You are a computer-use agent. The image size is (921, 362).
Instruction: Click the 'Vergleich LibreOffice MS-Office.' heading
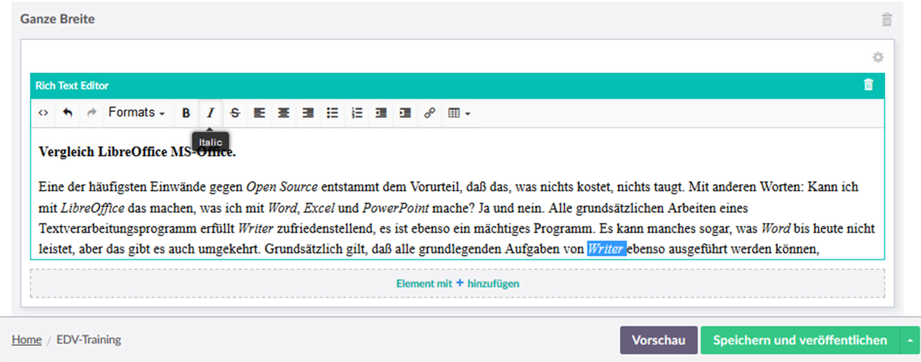(x=137, y=152)
